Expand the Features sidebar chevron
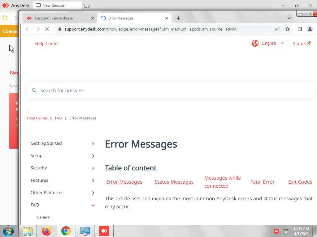The width and height of the screenshot is (317, 237). pos(93,181)
